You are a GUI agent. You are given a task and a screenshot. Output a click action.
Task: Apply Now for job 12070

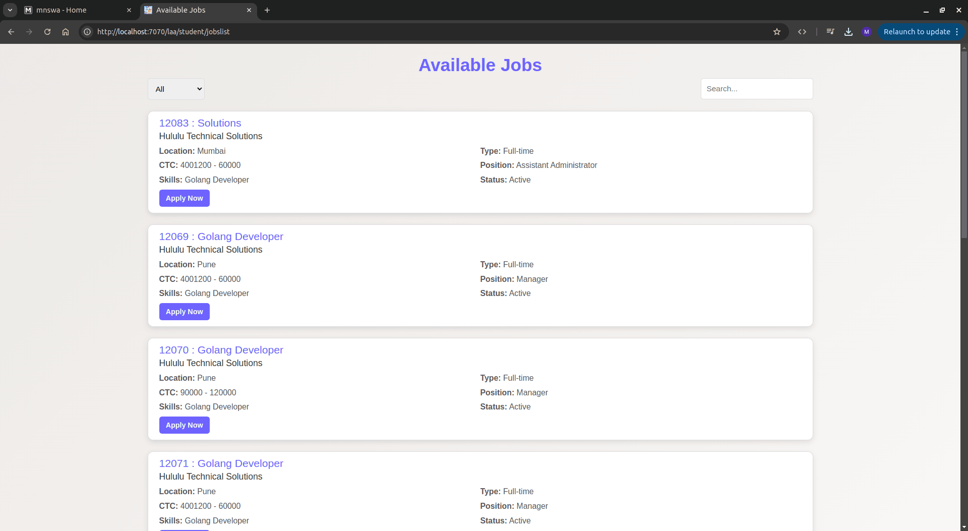point(184,425)
